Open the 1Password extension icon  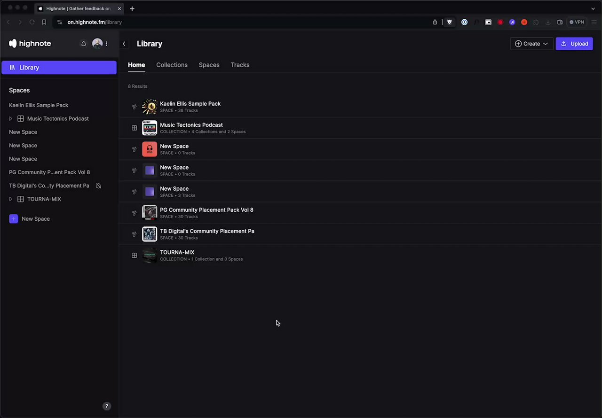pyautogui.click(x=464, y=22)
